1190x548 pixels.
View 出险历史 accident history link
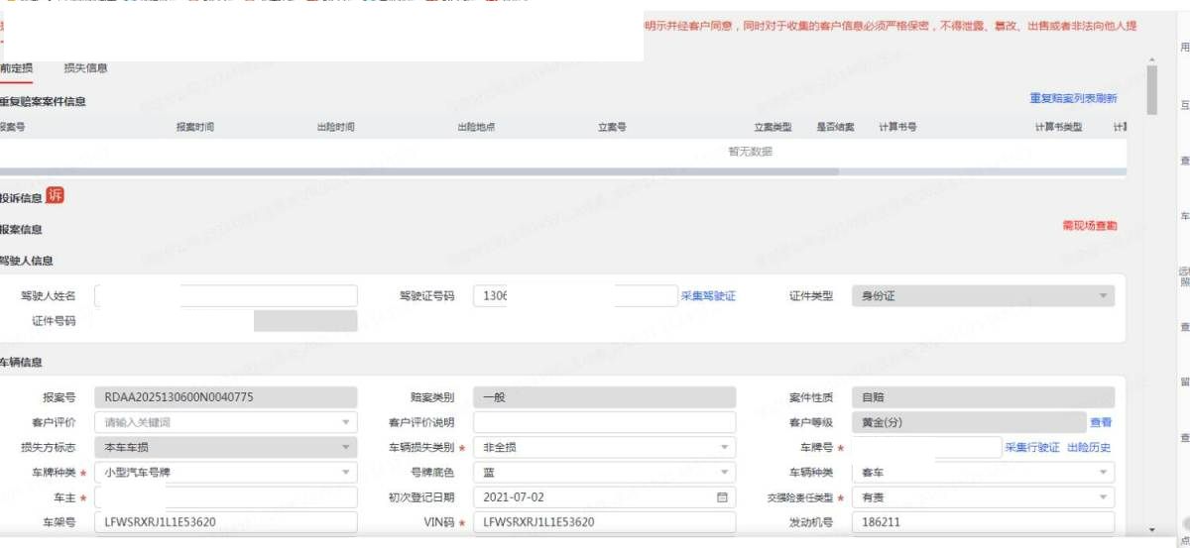[1089, 448]
